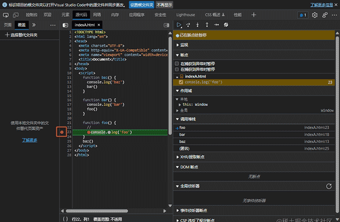
Task: Step into next function call
Action: pyautogui.click(x=197, y=25)
